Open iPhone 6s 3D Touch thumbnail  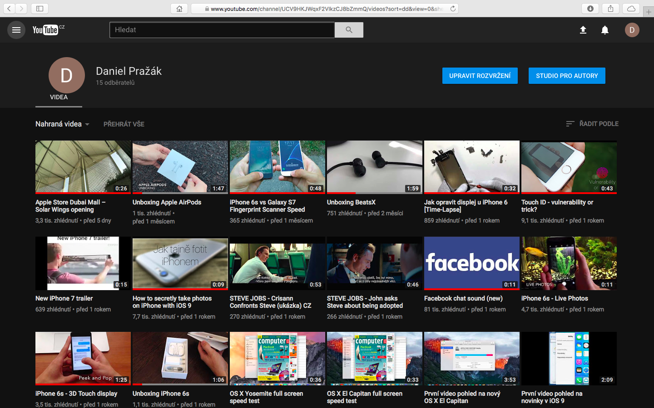83,359
